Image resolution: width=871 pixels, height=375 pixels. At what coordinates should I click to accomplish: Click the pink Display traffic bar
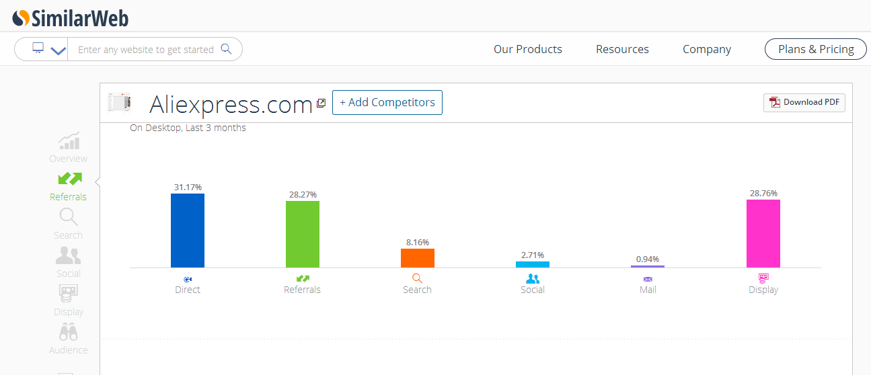[x=763, y=233]
